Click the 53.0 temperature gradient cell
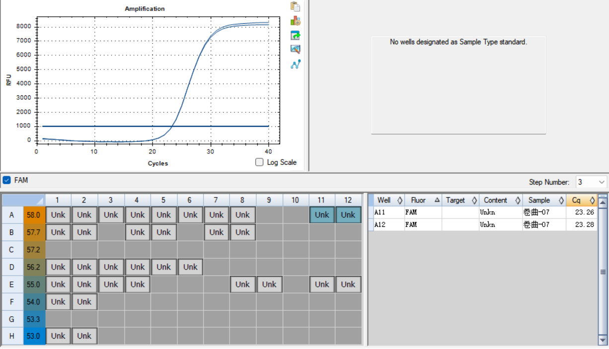This screenshot has height=349, width=609. [x=34, y=336]
